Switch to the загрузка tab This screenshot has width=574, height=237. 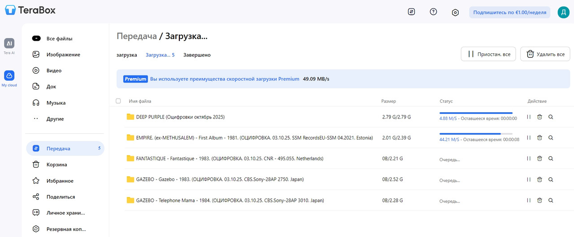[127, 55]
